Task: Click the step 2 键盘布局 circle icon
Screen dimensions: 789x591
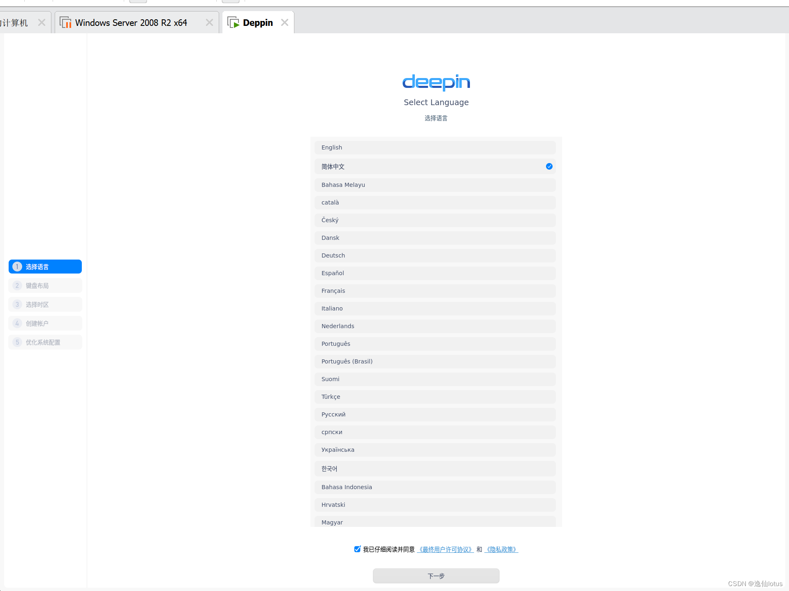Action: [17, 285]
